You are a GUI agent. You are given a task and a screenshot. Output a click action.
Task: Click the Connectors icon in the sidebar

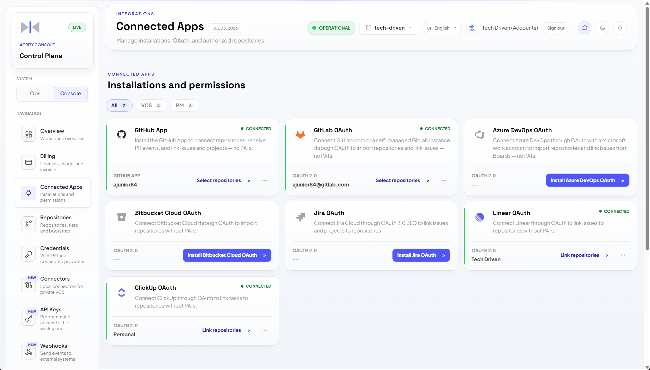click(x=28, y=285)
